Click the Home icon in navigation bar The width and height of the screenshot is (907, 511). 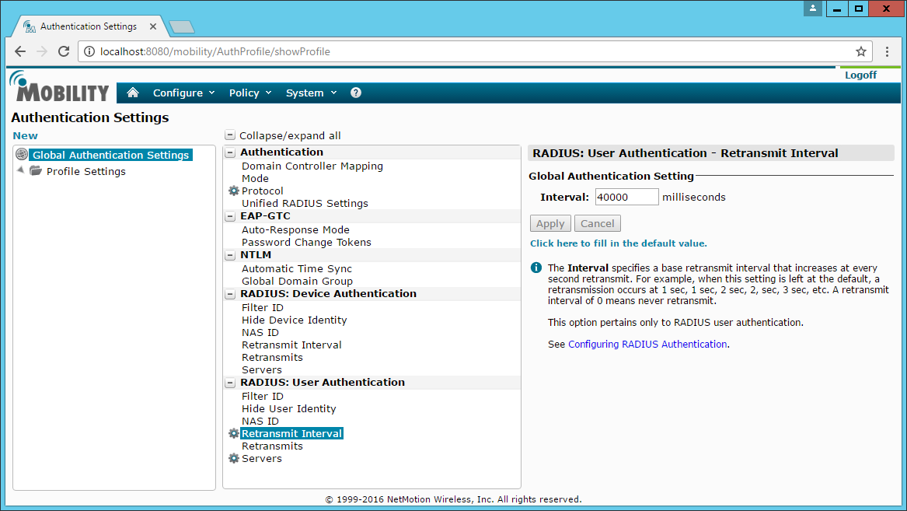click(x=133, y=93)
